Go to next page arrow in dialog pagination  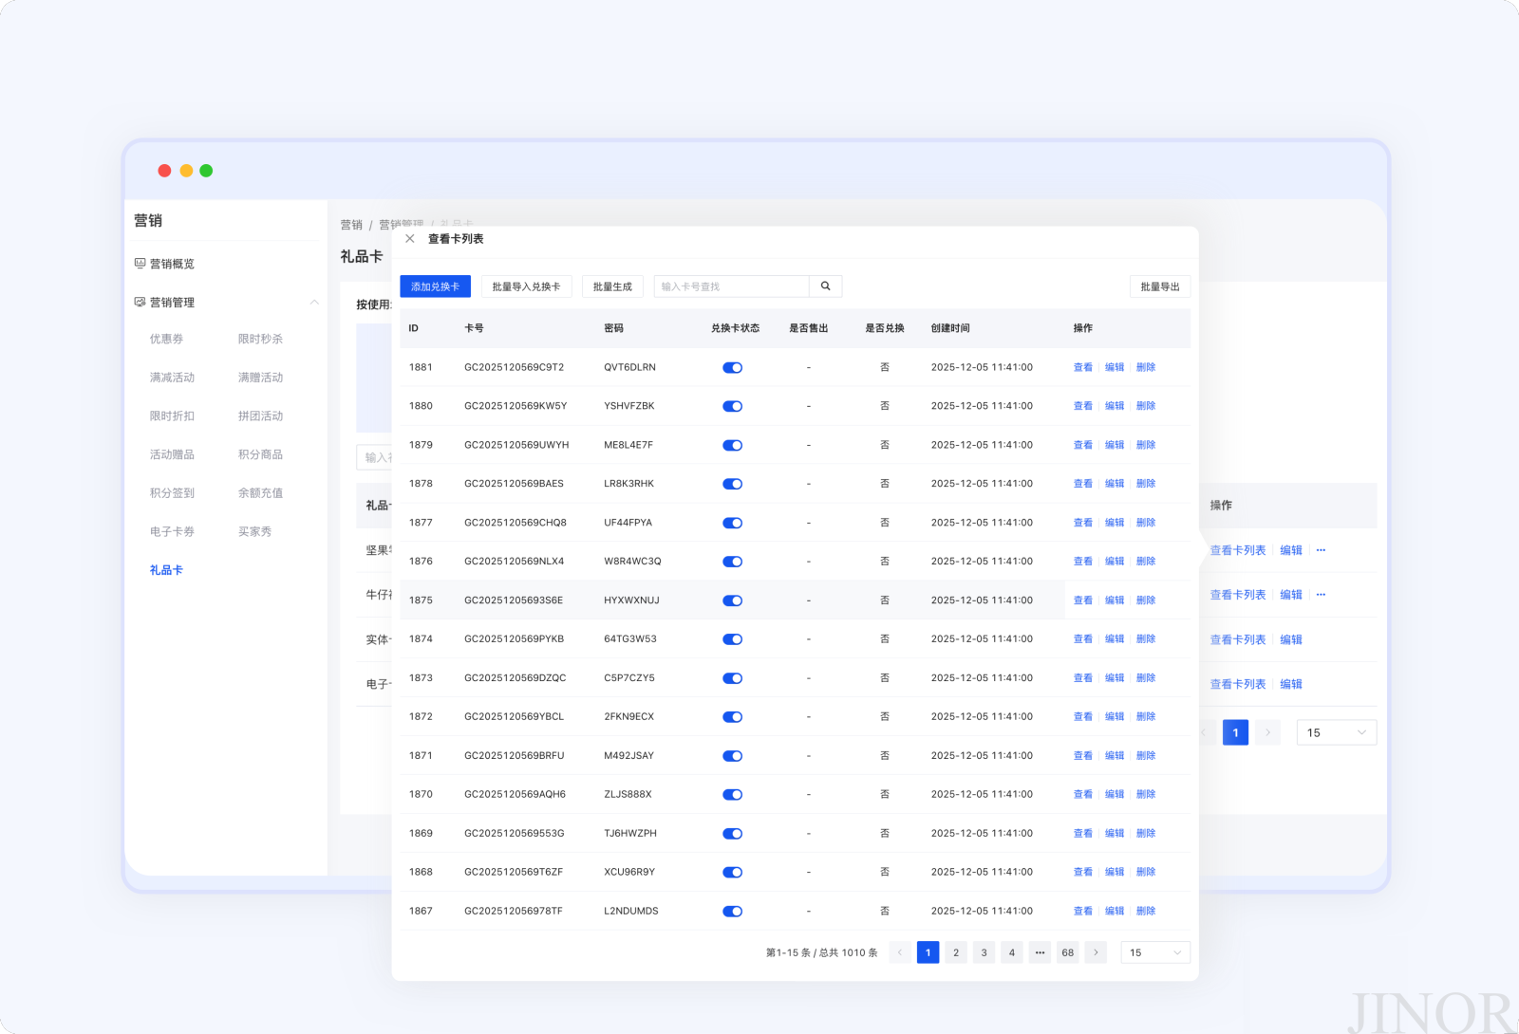[1096, 952]
